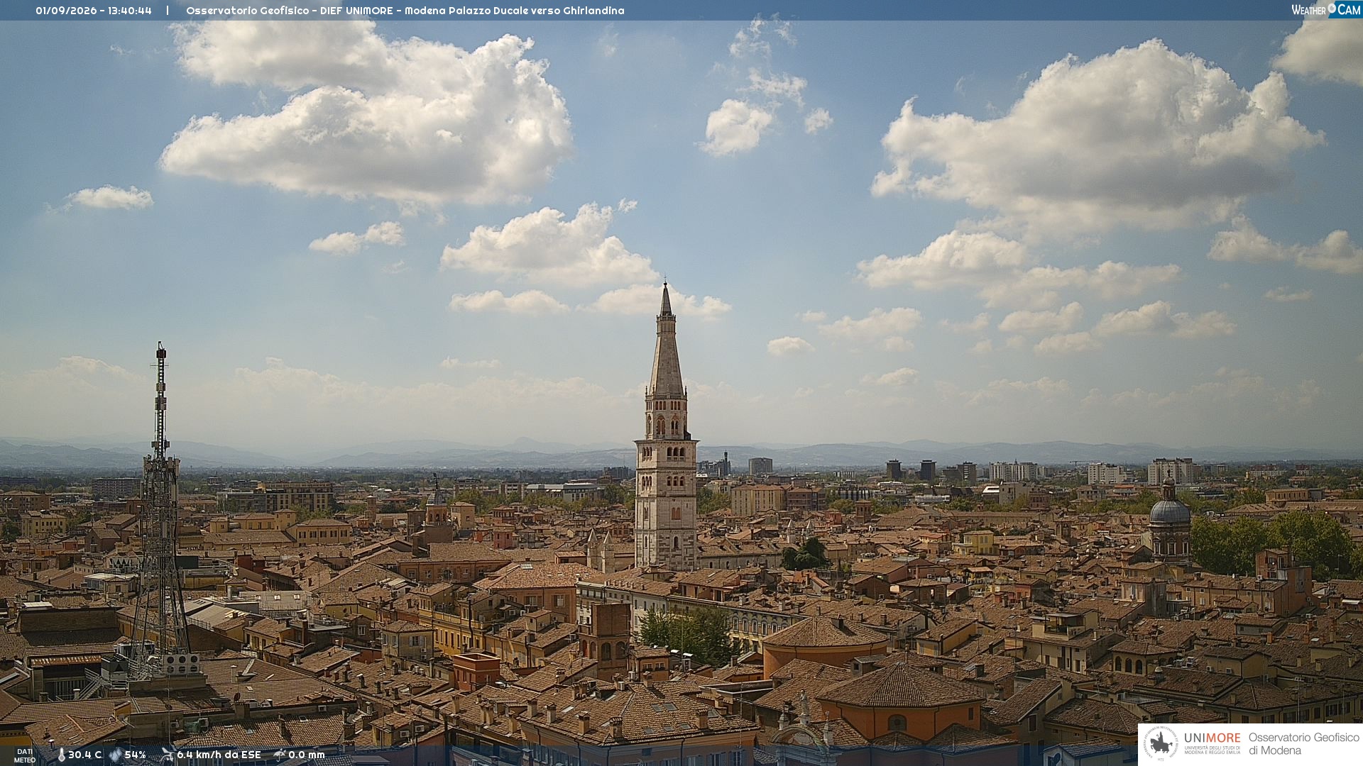Select the 30.4 C temperature reading
The width and height of the screenshot is (1363, 766).
(85, 755)
